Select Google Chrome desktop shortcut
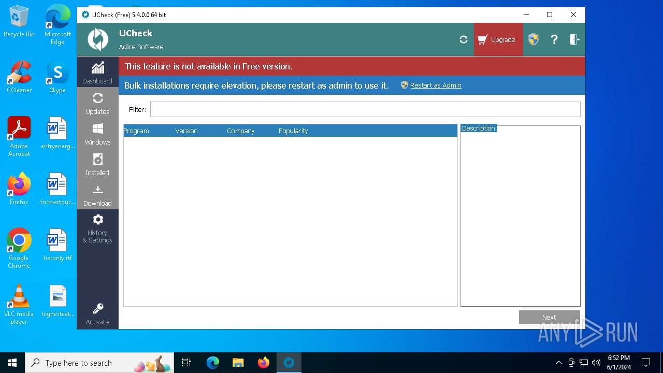 [19, 249]
